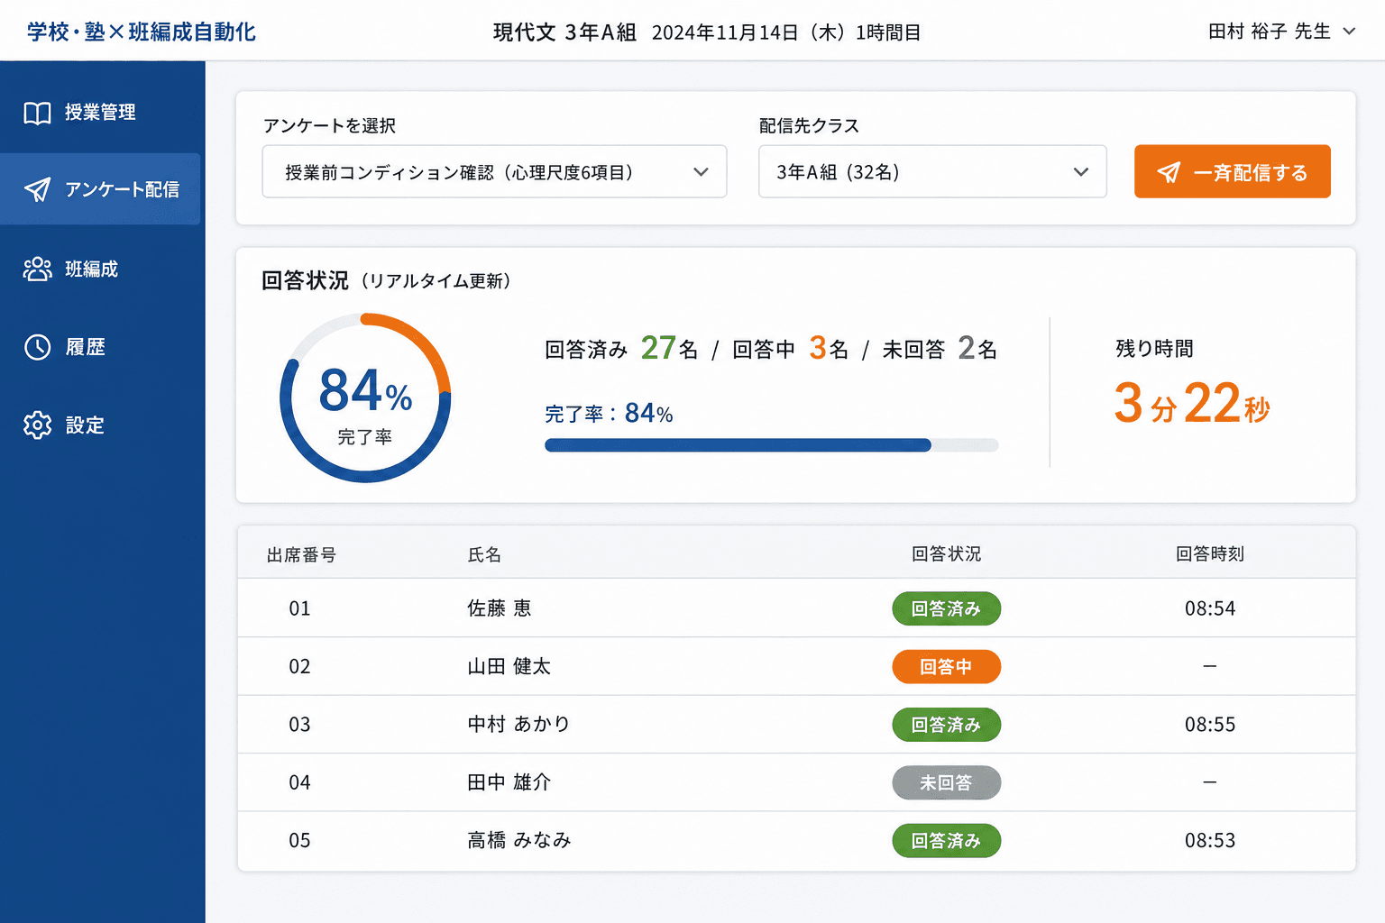This screenshot has height=923, width=1385.
Task: Click the chevron next to 田村 裕子 先生
Action: (1349, 32)
